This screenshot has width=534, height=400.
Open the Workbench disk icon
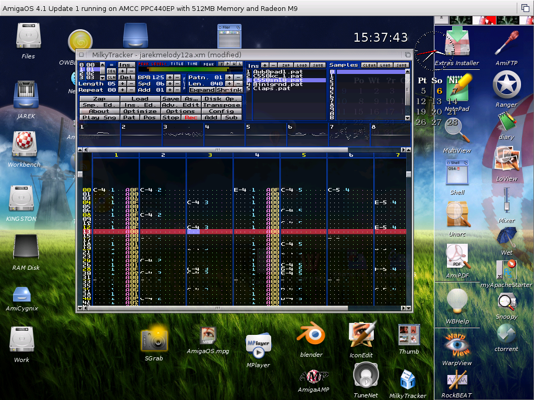25,144
